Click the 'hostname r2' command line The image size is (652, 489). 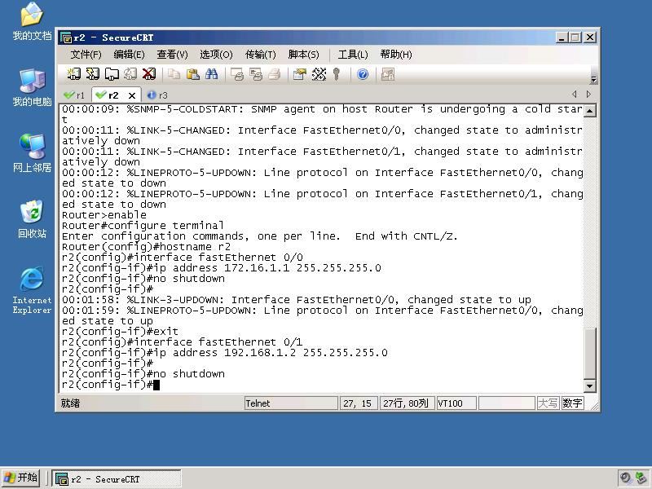click(x=146, y=247)
